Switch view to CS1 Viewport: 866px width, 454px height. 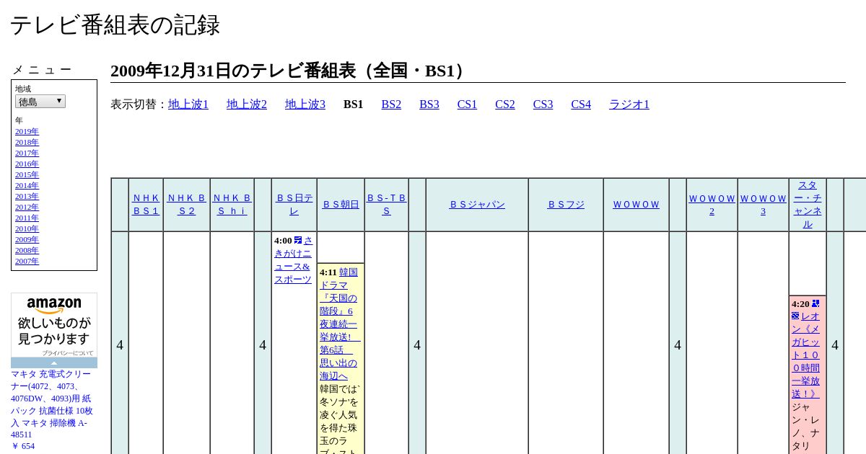[x=467, y=104]
